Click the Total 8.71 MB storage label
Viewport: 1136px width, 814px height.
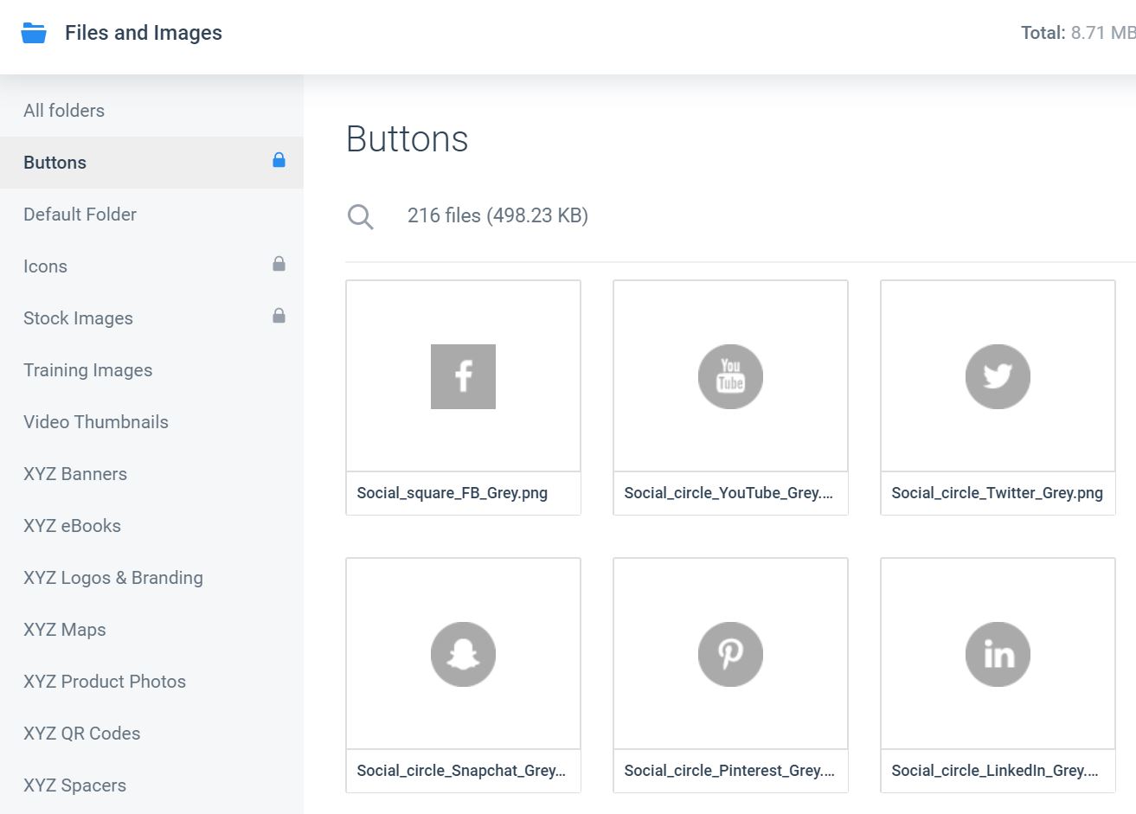coord(1078,33)
